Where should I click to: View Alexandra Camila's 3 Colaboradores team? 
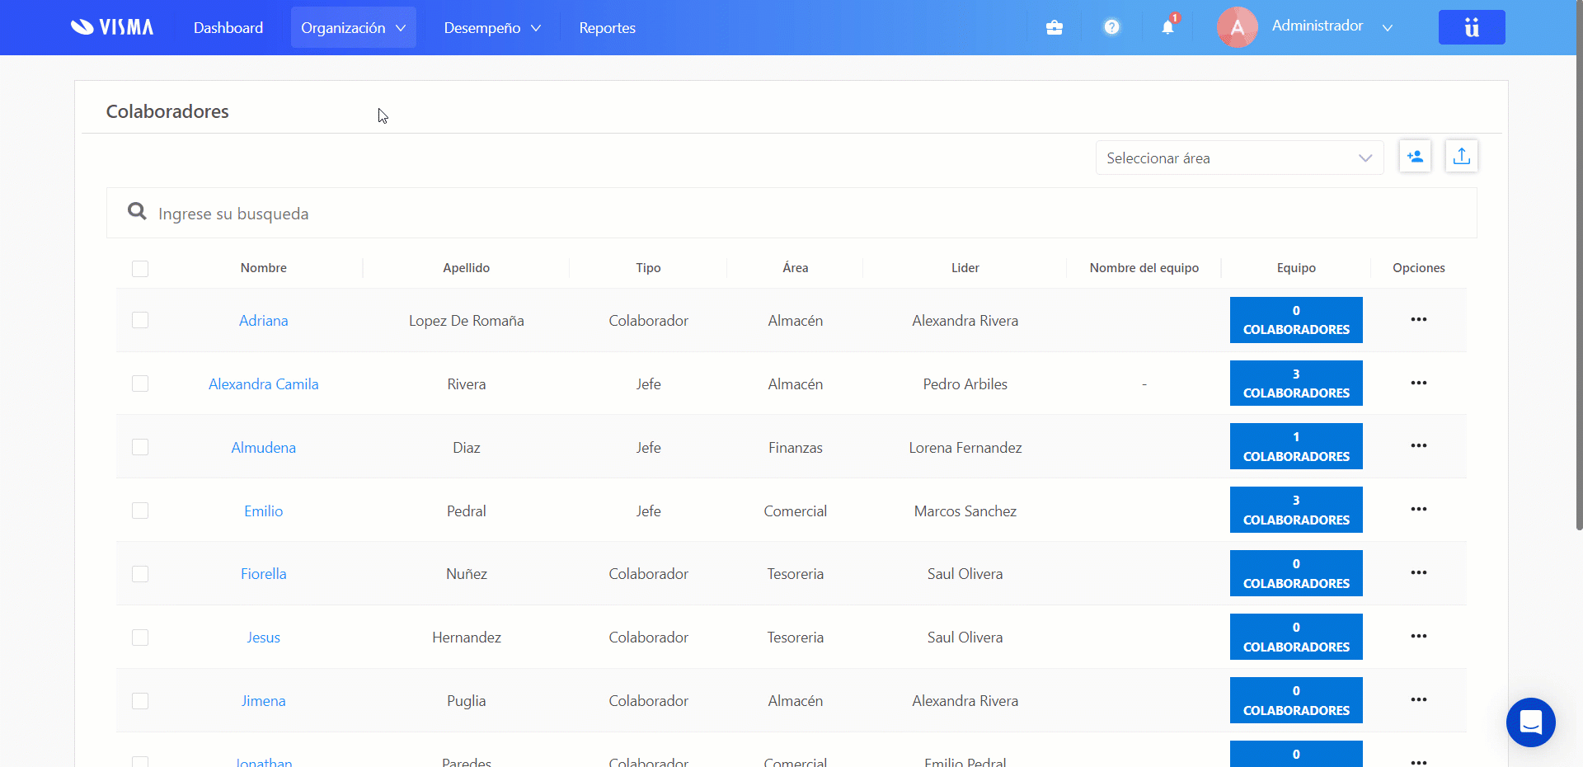point(1296,383)
